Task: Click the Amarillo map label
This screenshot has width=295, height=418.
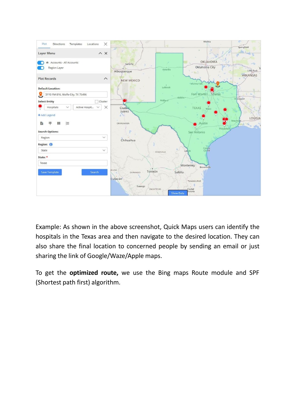Action: pyautogui.click(x=167, y=70)
